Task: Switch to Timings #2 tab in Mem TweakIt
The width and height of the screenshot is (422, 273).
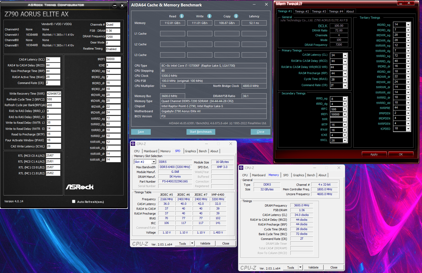Action: [x=302, y=11]
